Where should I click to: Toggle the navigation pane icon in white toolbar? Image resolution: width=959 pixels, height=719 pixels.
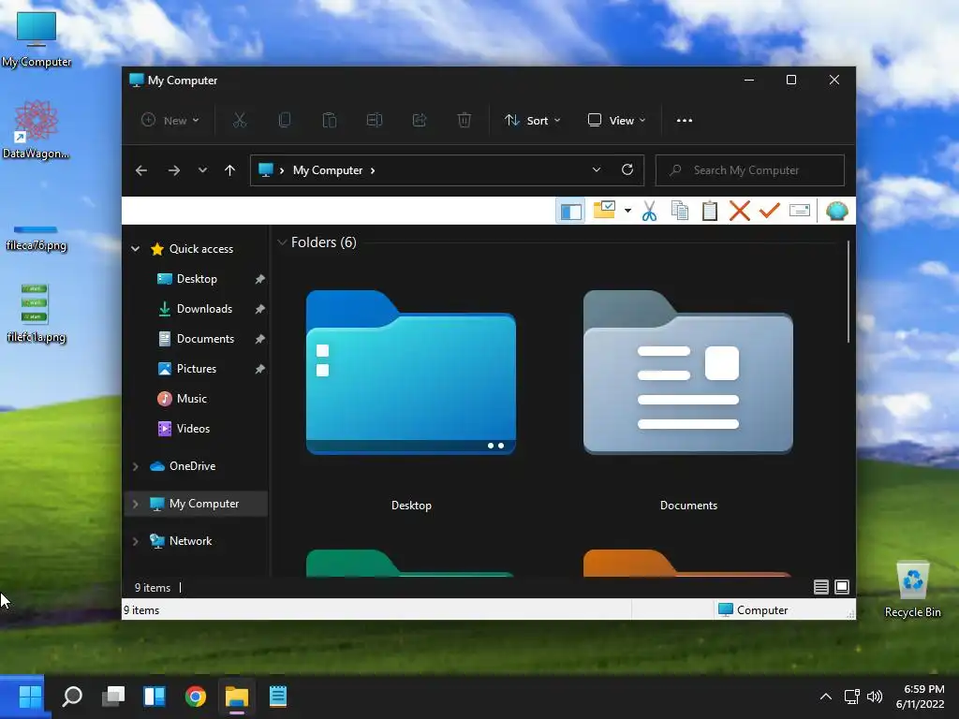tap(570, 211)
